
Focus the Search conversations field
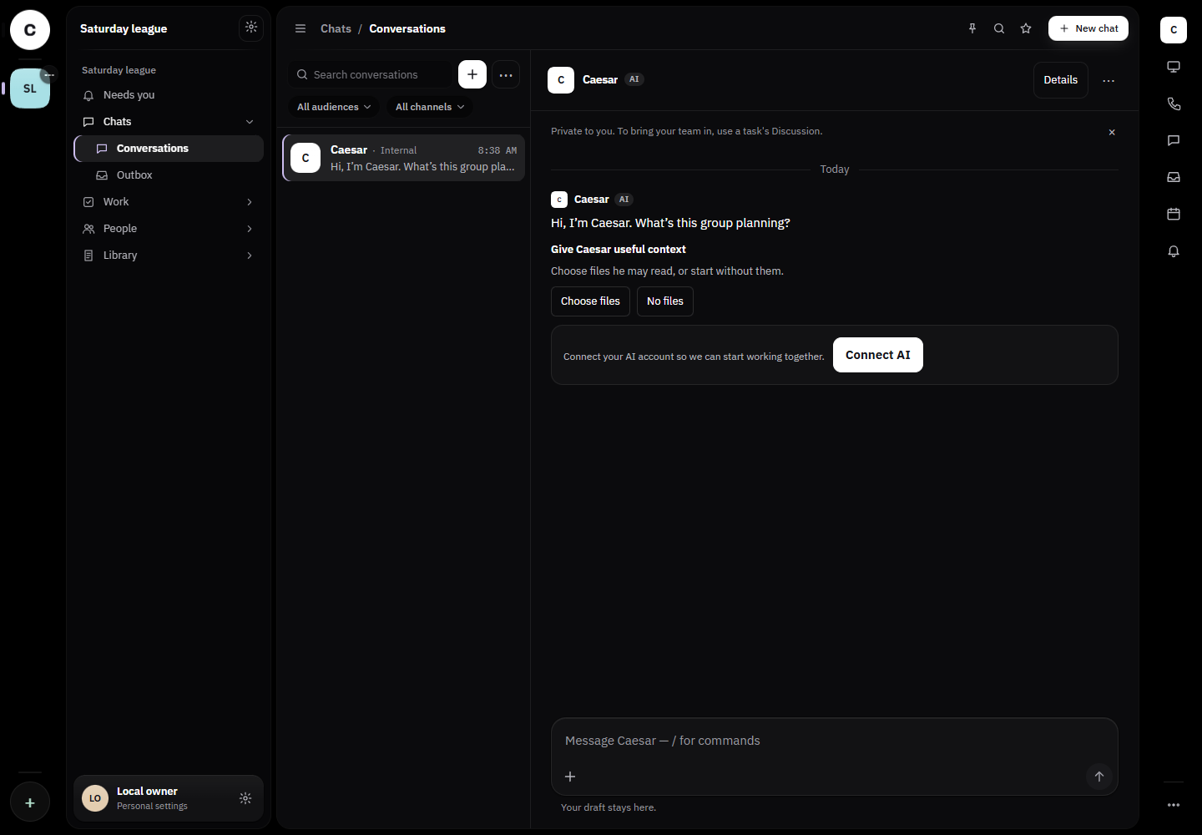(371, 74)
